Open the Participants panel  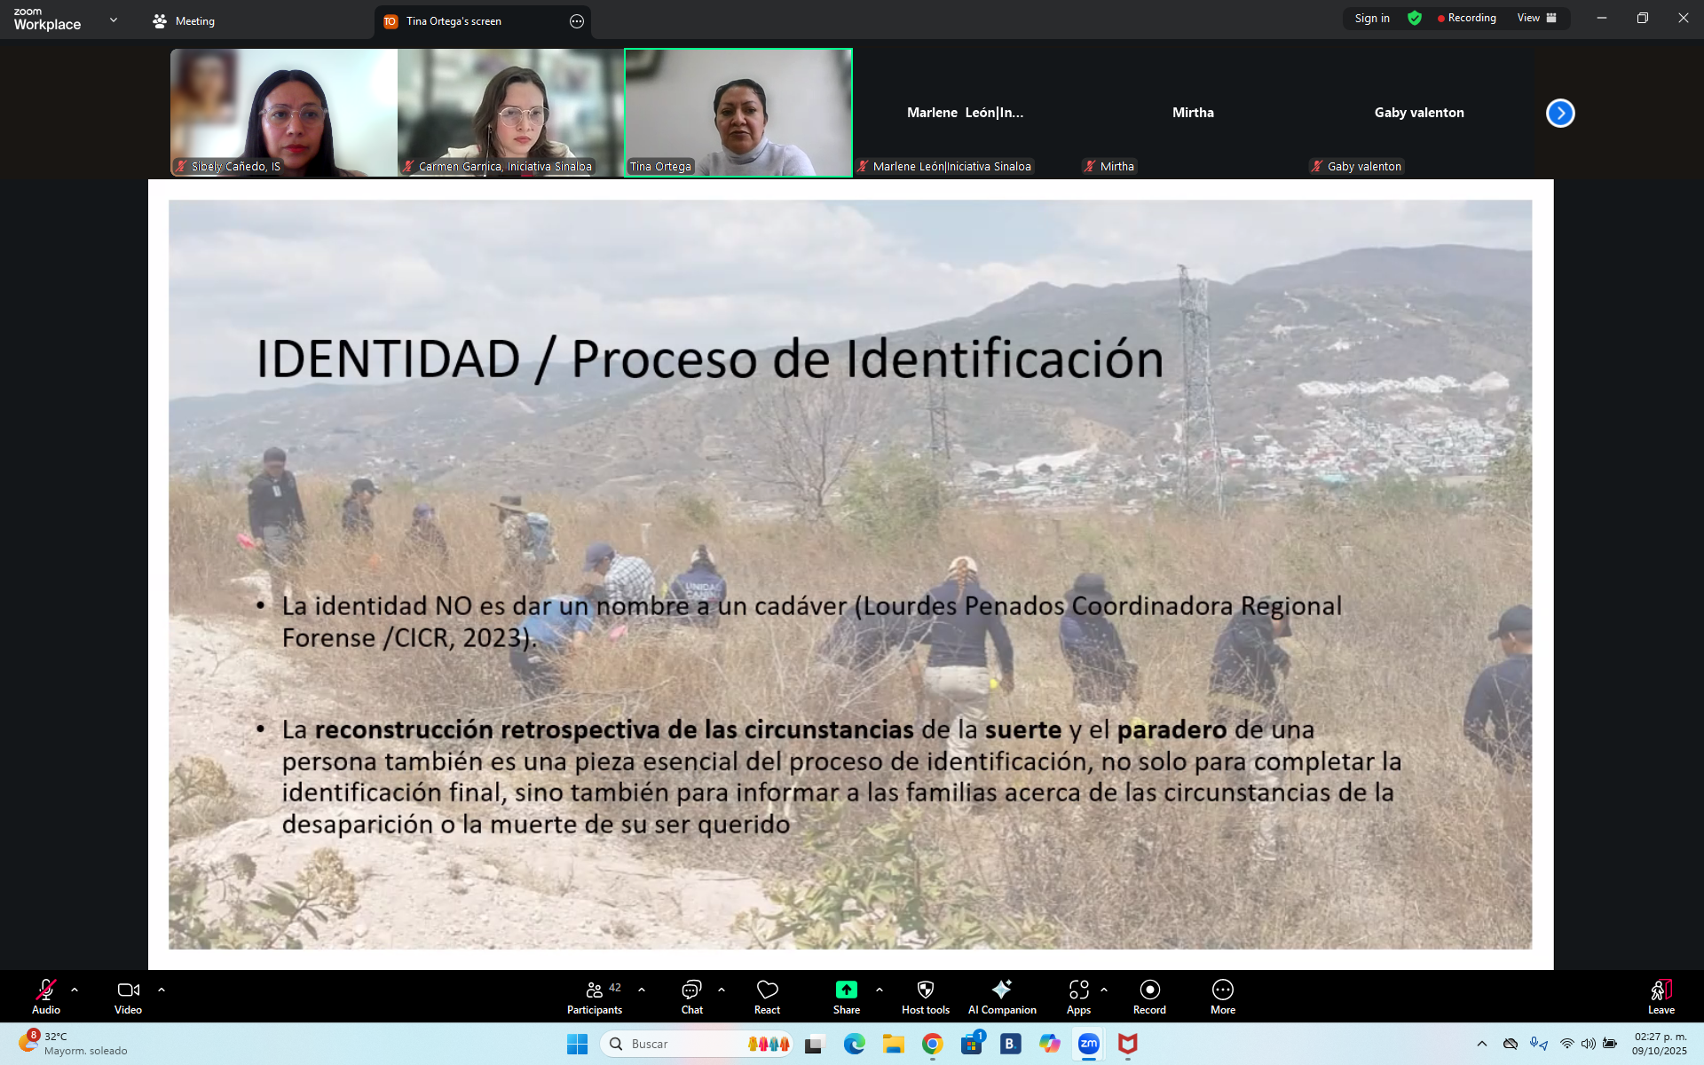click(595, 996)
